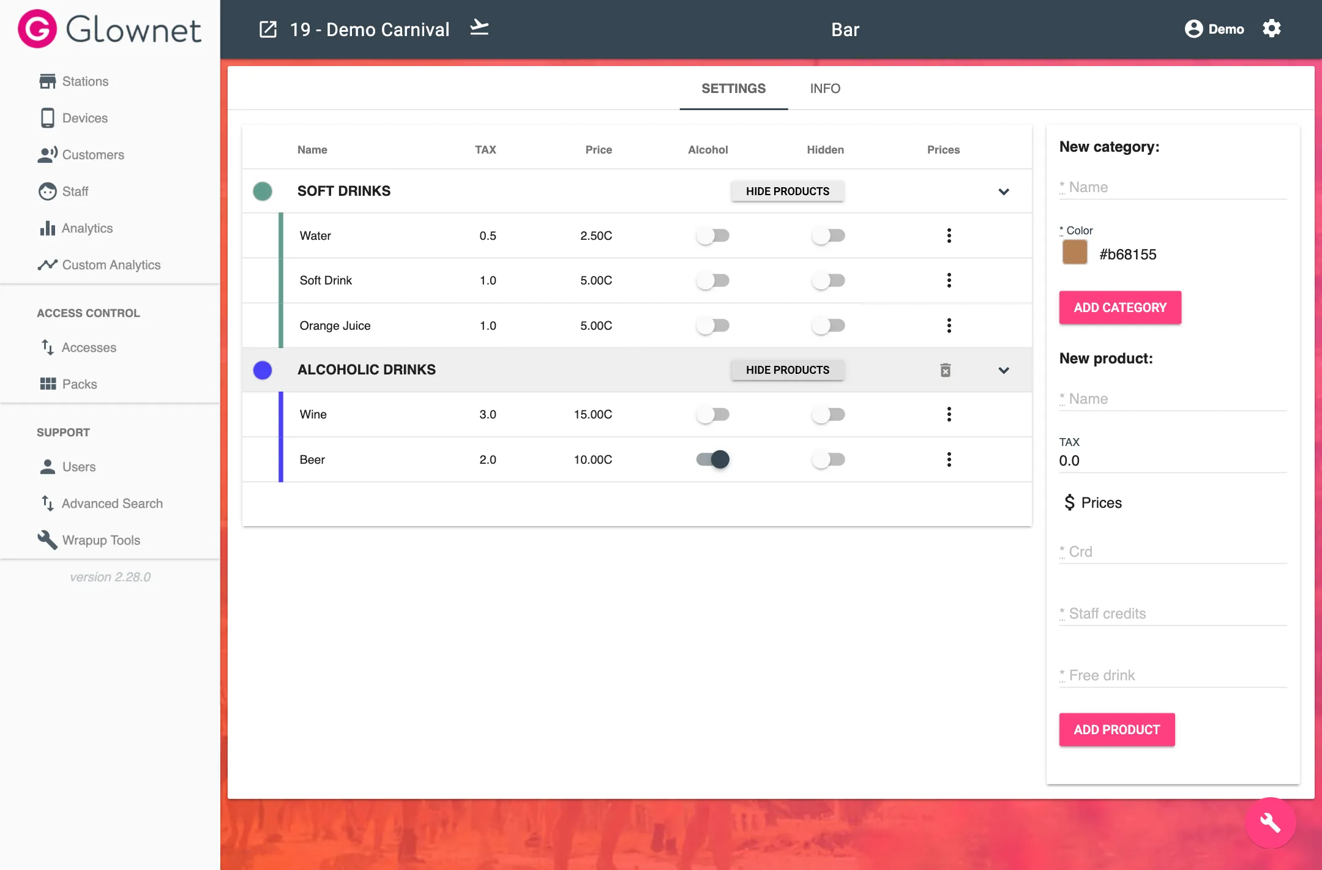The image size is (1322, 870).
Task: Go to Advanced Search in the sidebar
Action: 112,504
